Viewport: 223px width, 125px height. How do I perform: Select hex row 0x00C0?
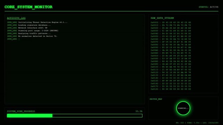coord(171,56)
